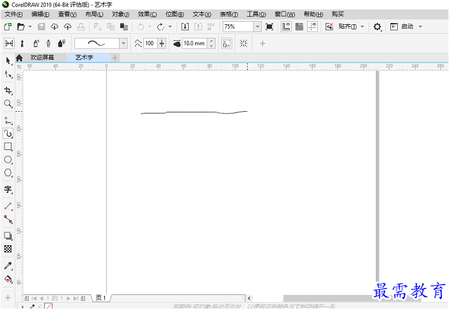Open the 75% zoom level dropdown
The width and height of the screenshot is (451, 311).
(x=257, y=27)
